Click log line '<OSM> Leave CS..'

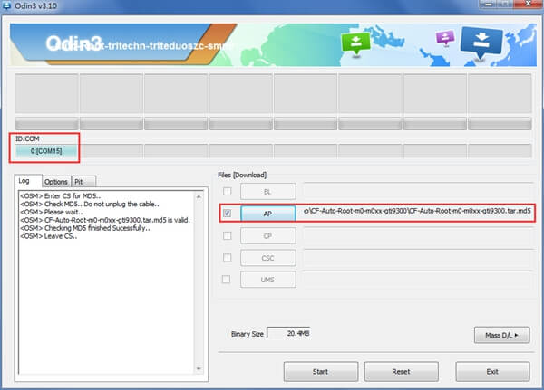click(49, 236)
